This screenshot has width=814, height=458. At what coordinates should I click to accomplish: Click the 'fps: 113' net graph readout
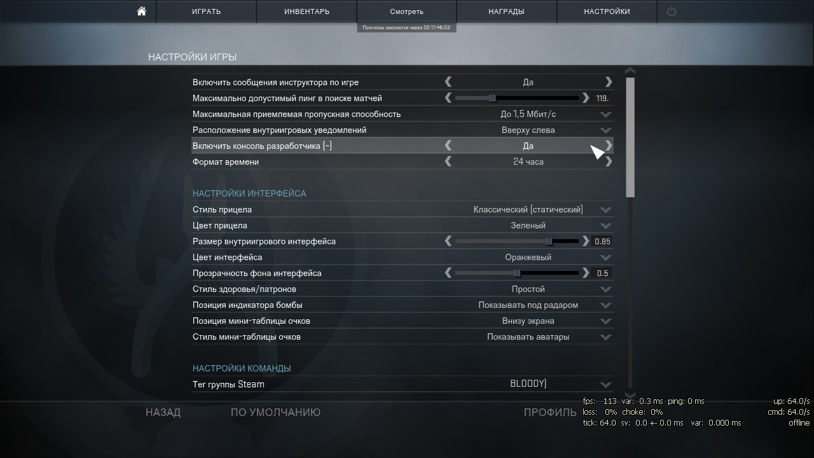pos(600,401)
